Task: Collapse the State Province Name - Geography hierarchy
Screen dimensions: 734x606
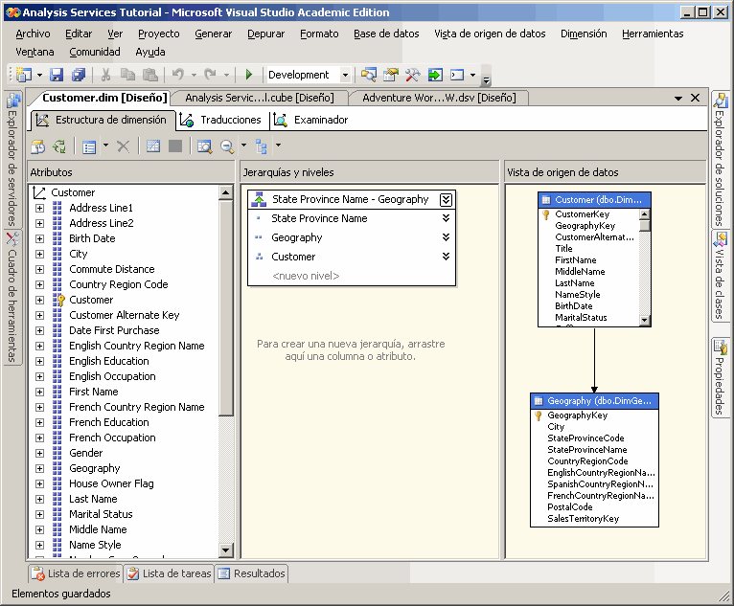Action: [446, 199]
